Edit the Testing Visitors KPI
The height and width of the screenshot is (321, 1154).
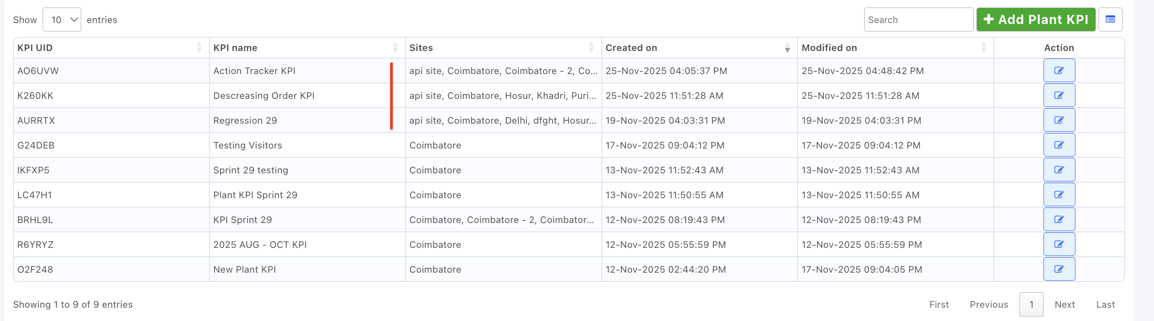[1059, 145]
